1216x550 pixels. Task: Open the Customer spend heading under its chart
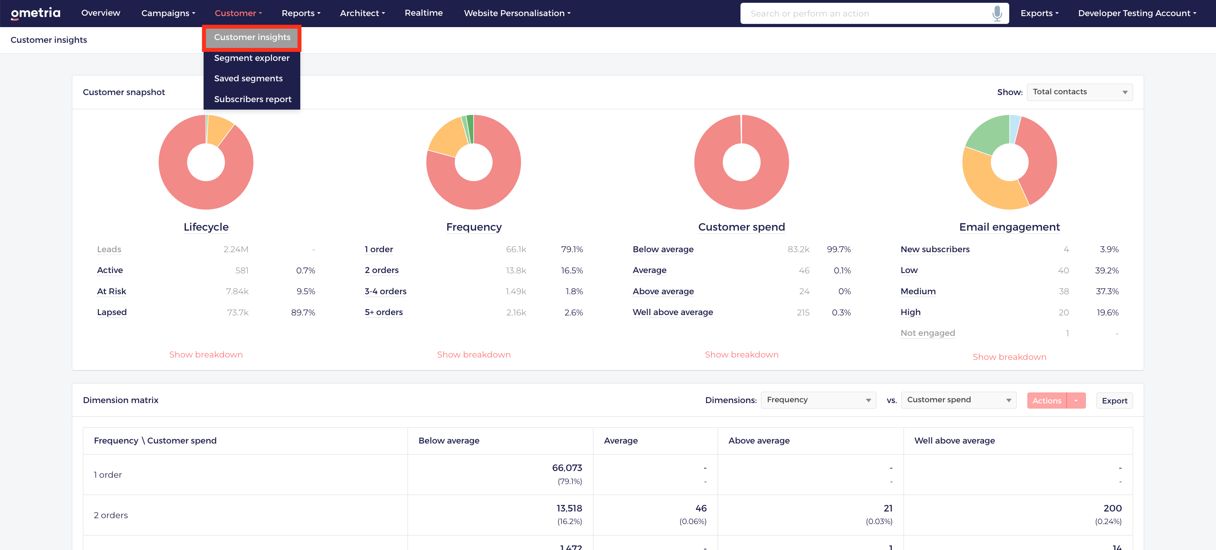741,227
